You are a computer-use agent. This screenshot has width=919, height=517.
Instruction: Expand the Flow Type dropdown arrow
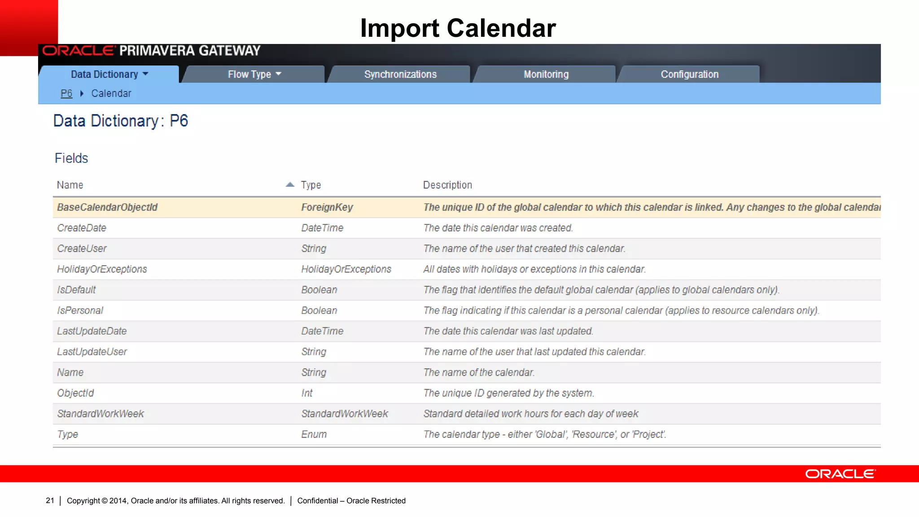[x=279, y=74]
